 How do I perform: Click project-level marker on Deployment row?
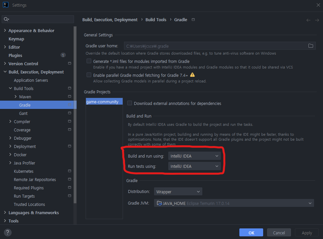70,146
